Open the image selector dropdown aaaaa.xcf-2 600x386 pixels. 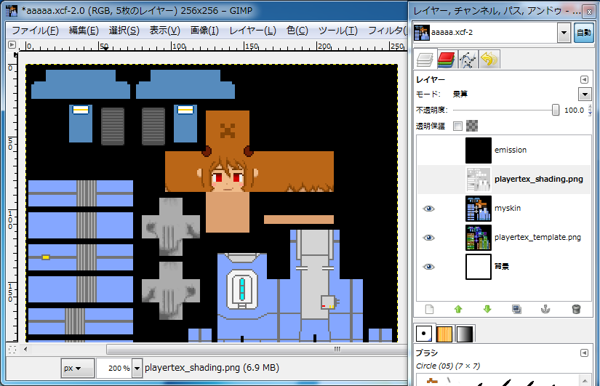(564, 33)
